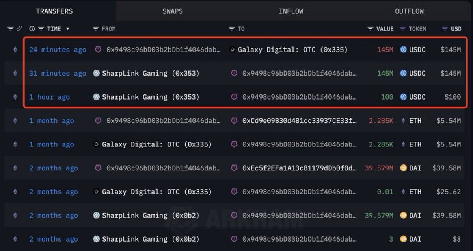The image size is (473, 251).
Task: Click USDC token icon in 31 minutes row
Action: (x=403, y=73)
